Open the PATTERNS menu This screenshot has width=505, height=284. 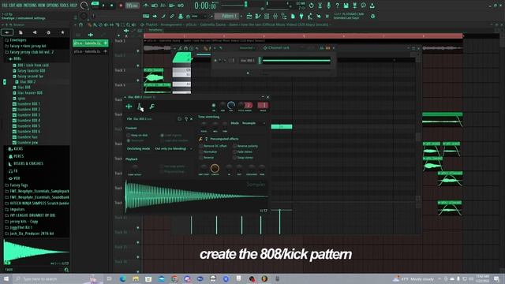(x=30, y=6)
